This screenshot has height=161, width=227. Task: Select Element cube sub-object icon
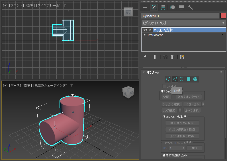pyautogui.click(x=195, y=79)
